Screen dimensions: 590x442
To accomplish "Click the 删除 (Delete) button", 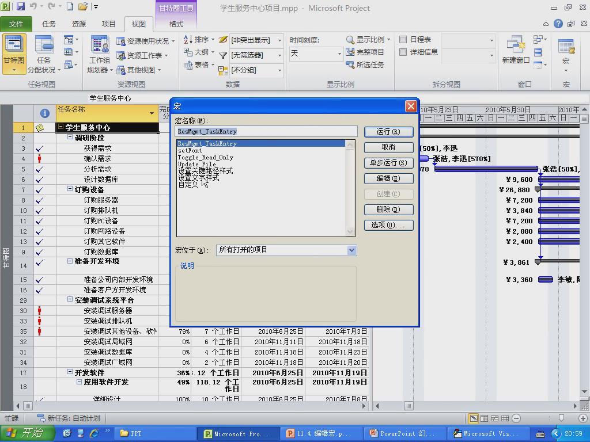I will (x=389, y=209).
